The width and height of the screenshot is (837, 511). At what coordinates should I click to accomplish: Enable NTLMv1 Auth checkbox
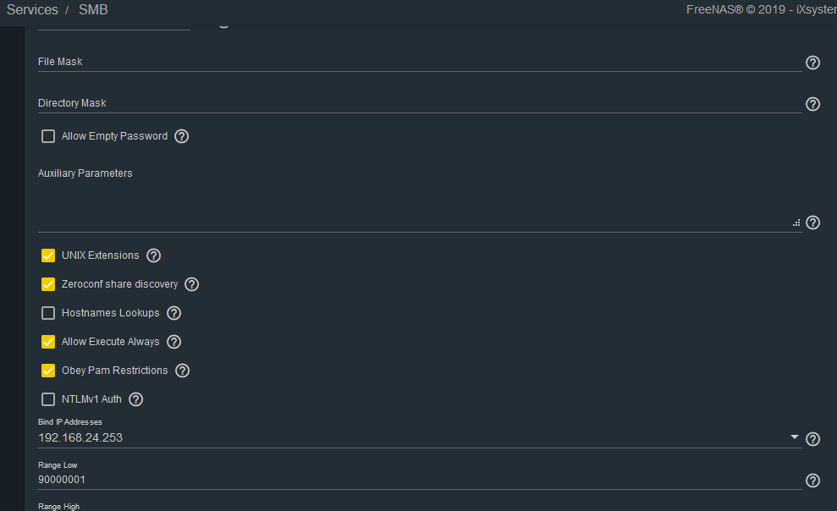tap(48, 399)
